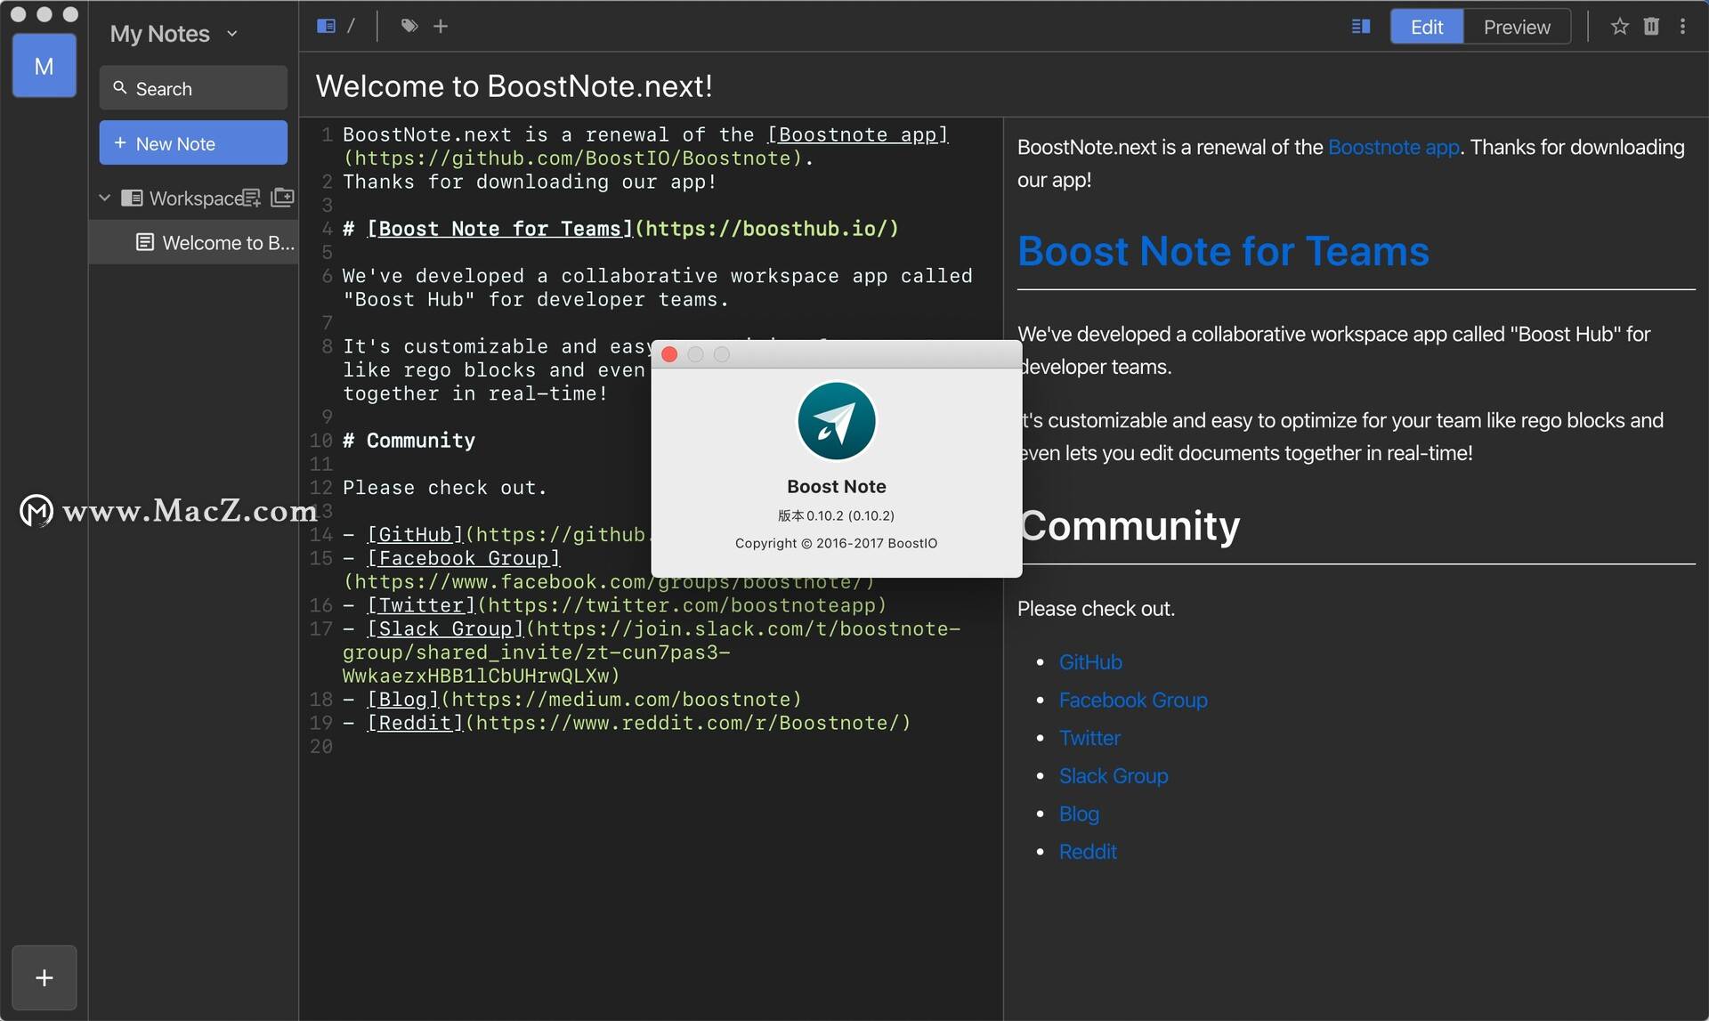1709x1021 pixels.
Task: Open the Blog link in the preview
Action: point(1079,814)
